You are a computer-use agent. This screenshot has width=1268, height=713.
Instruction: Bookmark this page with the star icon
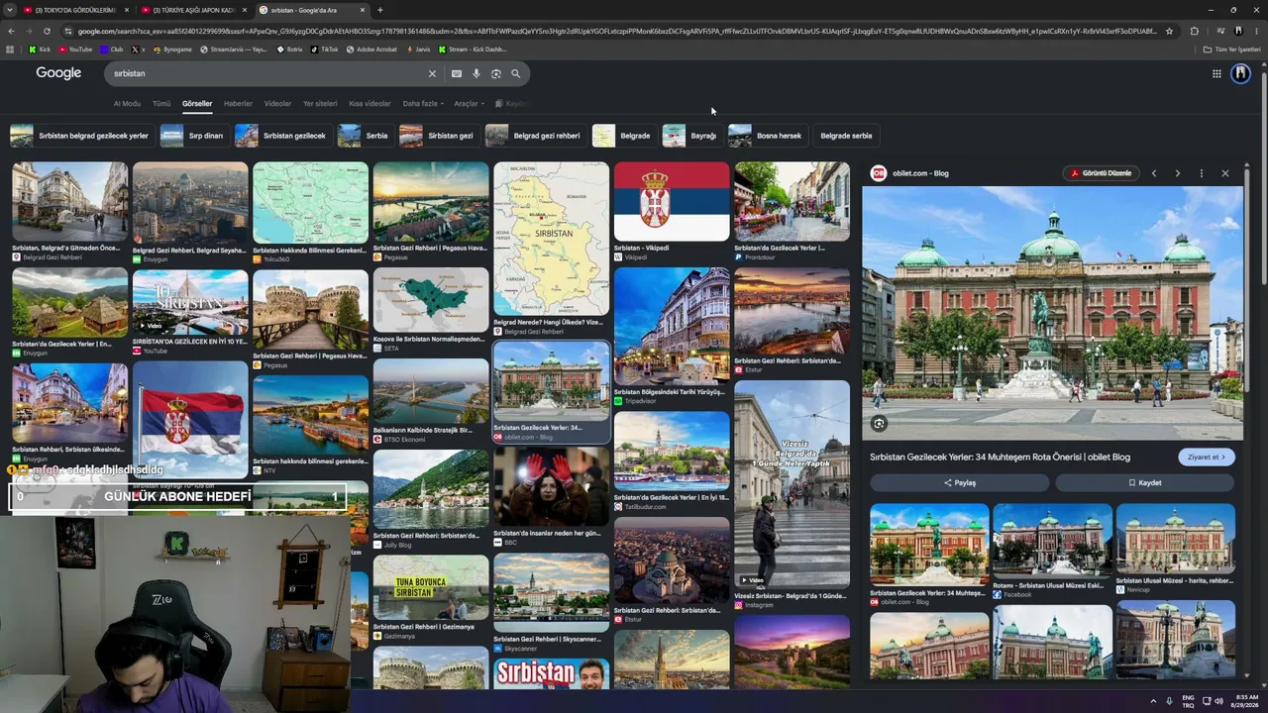tap(1169, 31)
